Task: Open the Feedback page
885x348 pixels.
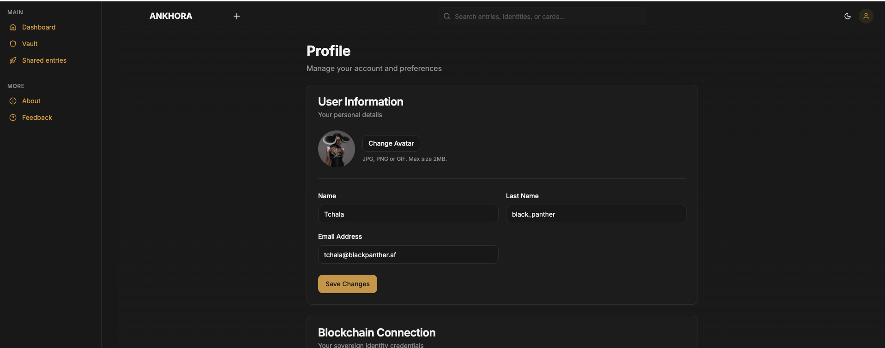Action: pyautogui.click(x=37, y=118)
